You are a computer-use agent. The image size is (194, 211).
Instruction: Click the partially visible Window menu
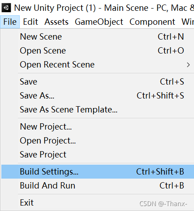(187, 22)
